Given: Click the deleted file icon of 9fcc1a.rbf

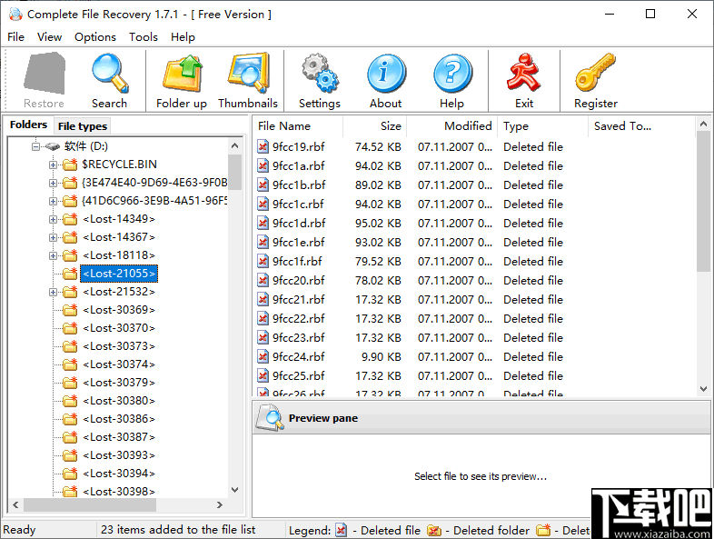Looking at the screenshot, I should pyautogui.click(x=263, y=165).
